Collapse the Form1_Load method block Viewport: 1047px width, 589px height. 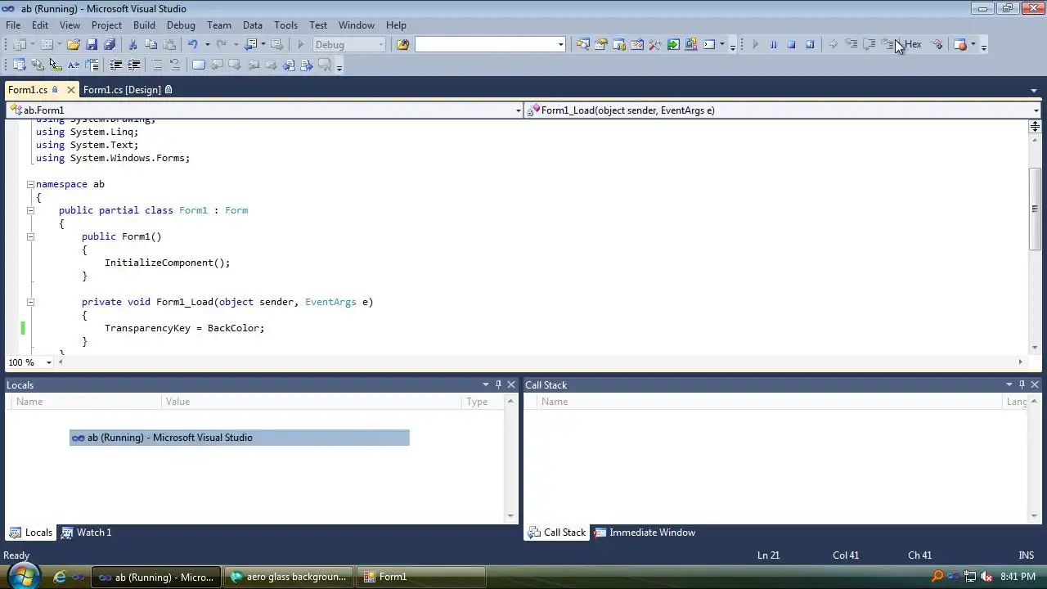tap(30, 302)
